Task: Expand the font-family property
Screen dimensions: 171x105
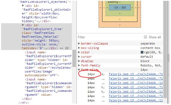Action: coord(79,65)
